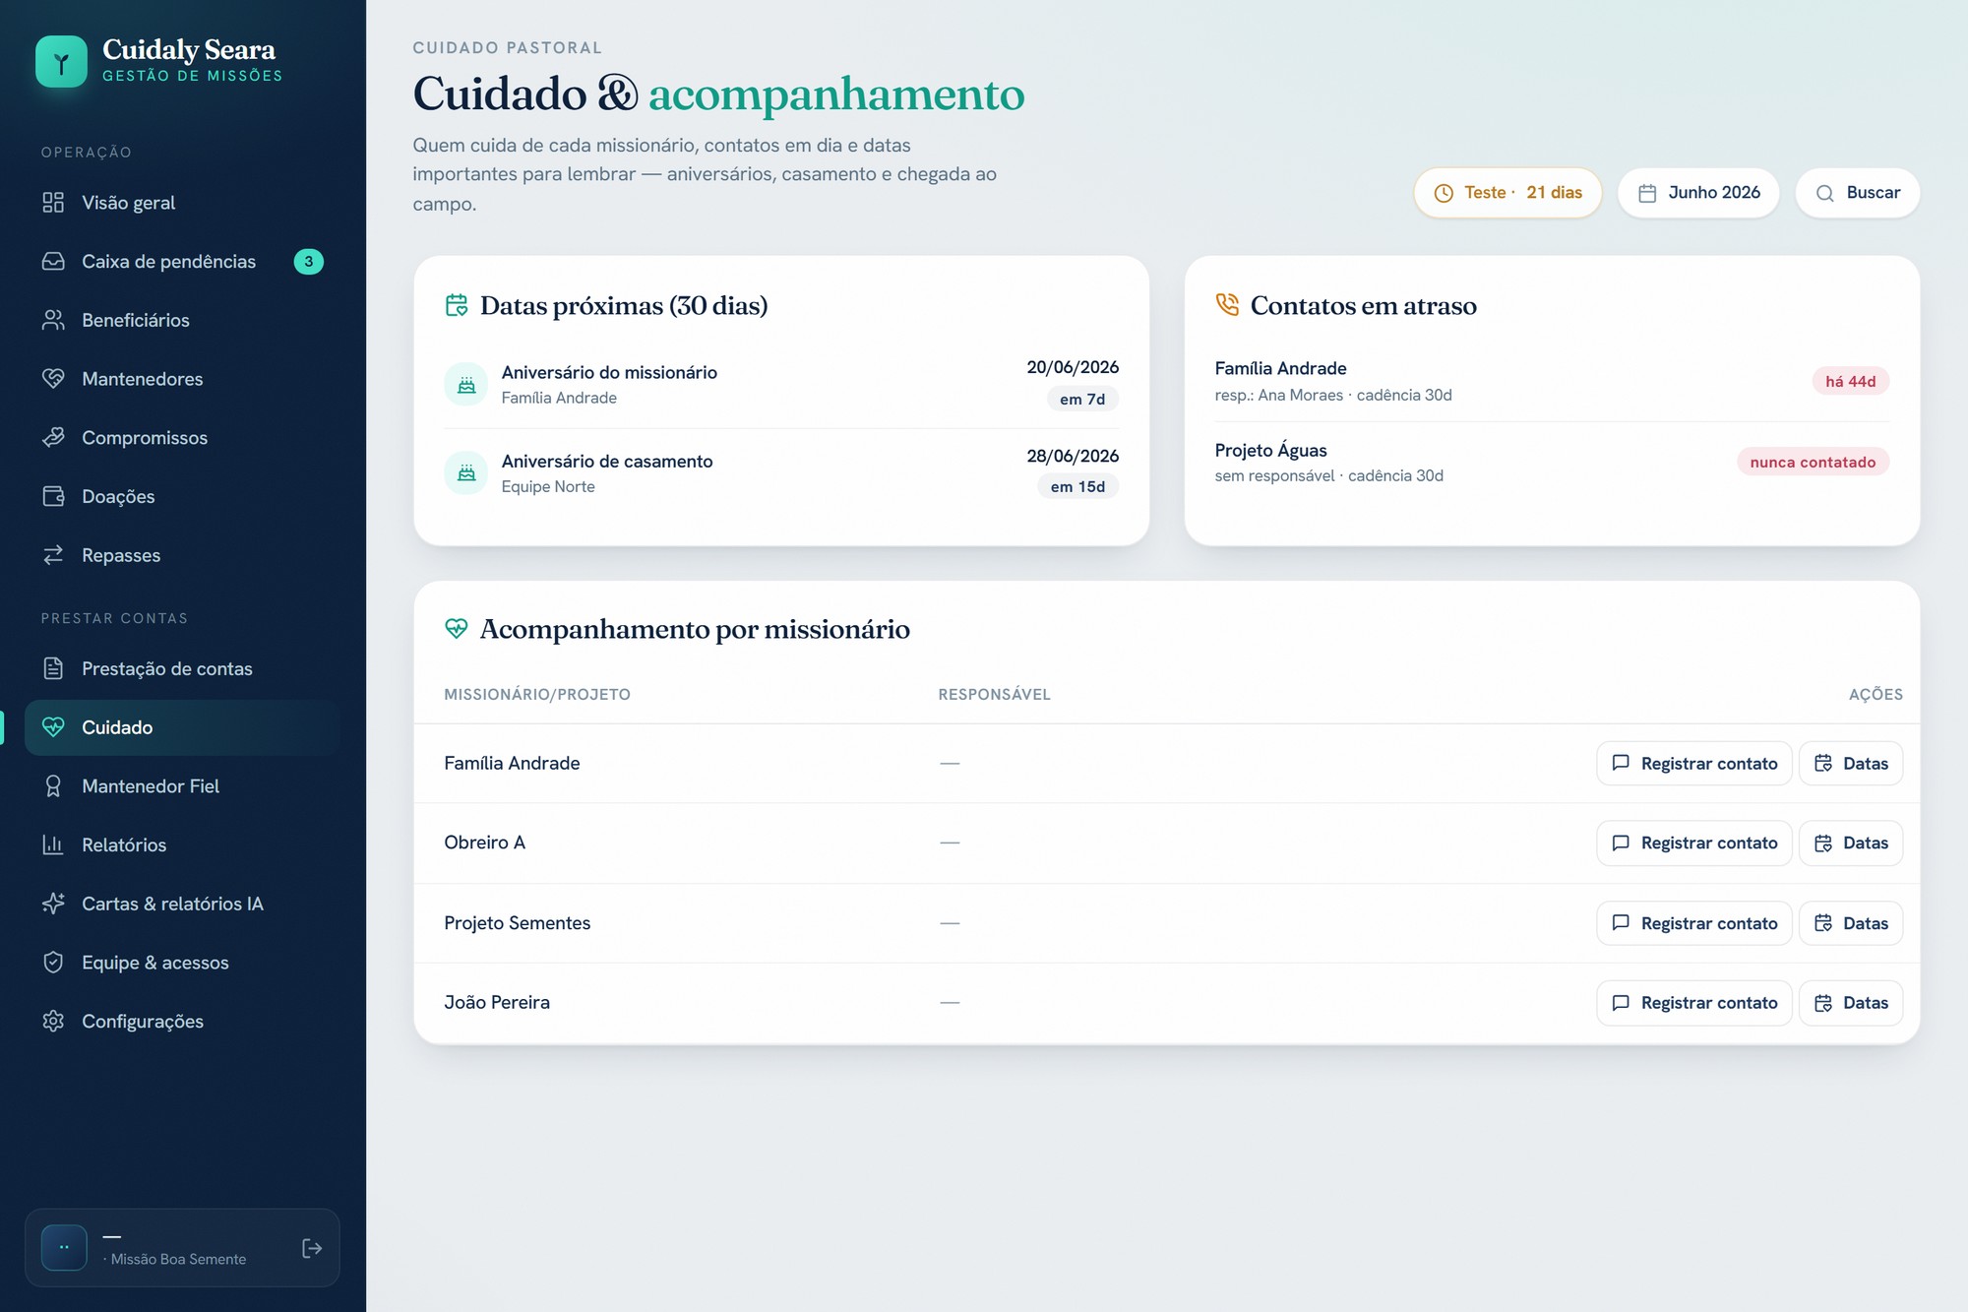Screen dimensions: 1968x1312
Task: Open Relatórios from sidebar
Action: (183, 844)
